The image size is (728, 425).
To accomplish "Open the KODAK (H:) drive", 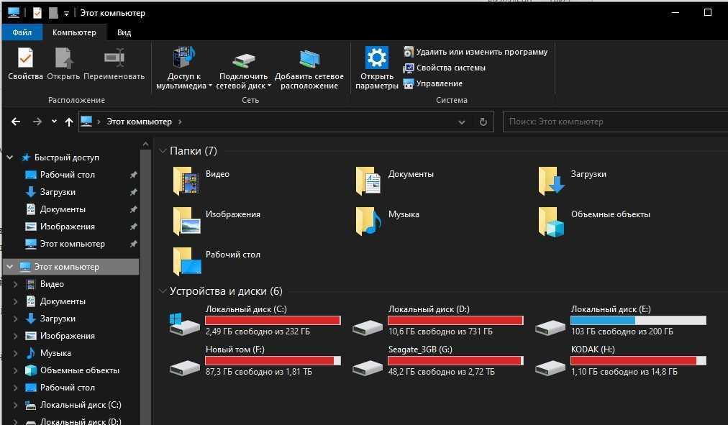I will click(x=550, y=363).
